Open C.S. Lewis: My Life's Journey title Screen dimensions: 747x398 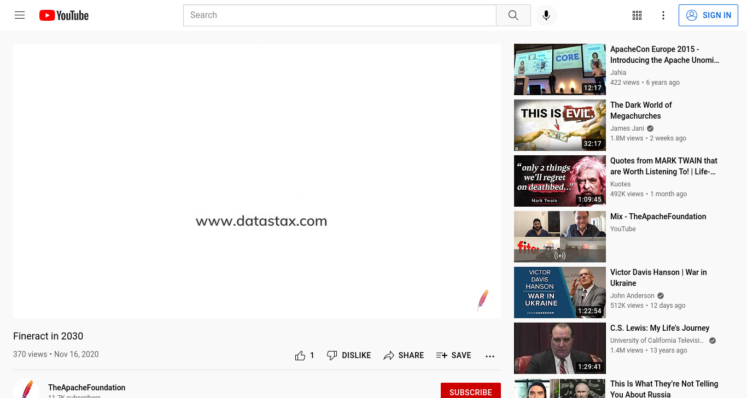pyautogui.click(x=660, y=328)
